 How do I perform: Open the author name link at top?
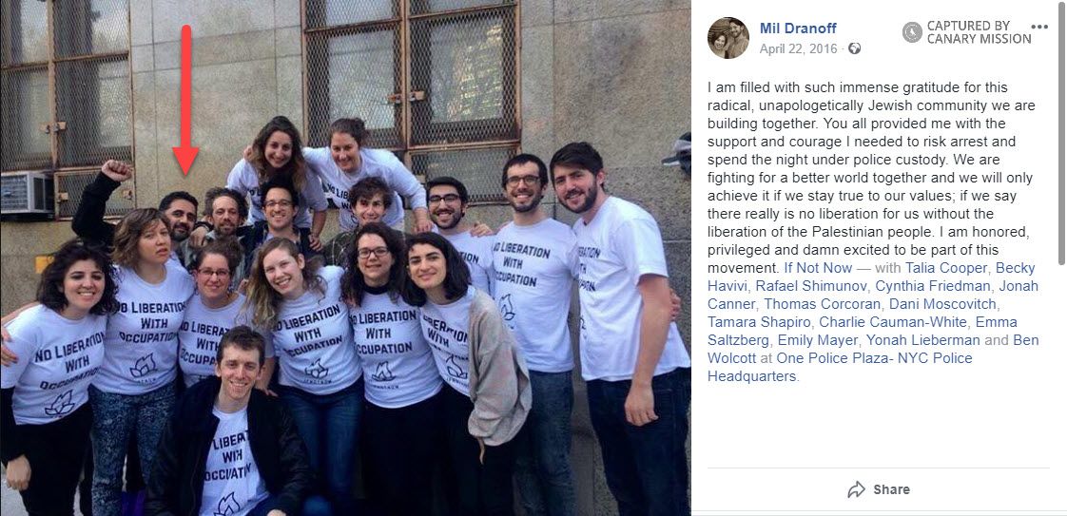[x=798, y=29]
